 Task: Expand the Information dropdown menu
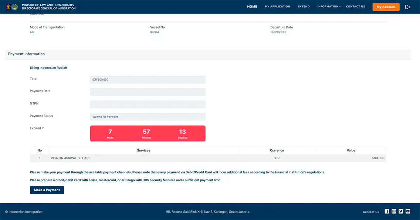329,7
